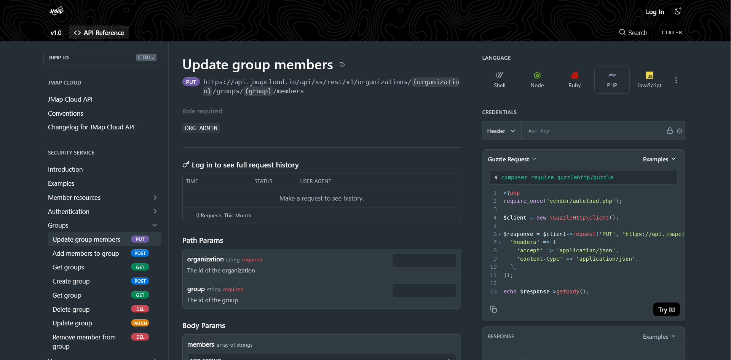Collapse the Groups section in the sidebar
731x360 pixels.
click(x=155, y=225)
